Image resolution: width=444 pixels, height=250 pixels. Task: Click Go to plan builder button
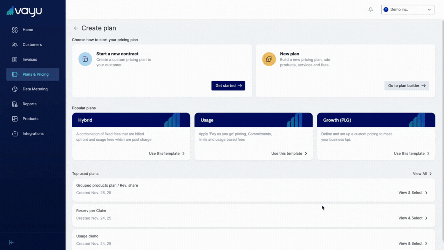[x=406, y=86]
